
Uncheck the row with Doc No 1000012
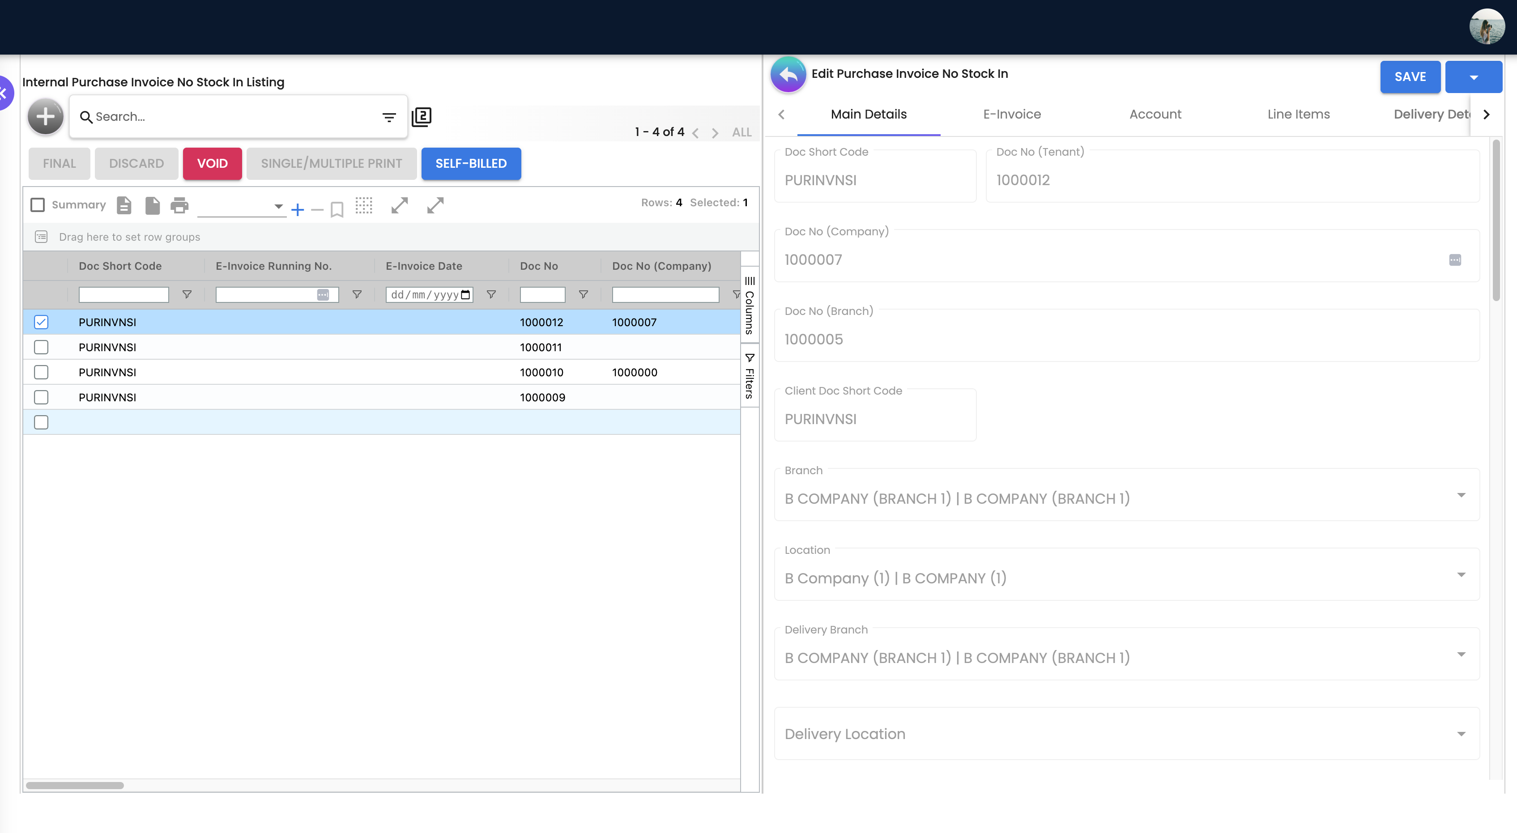coord(41,322)
